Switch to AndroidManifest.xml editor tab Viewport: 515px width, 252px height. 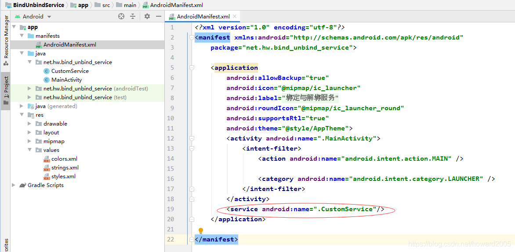[203, 16]
